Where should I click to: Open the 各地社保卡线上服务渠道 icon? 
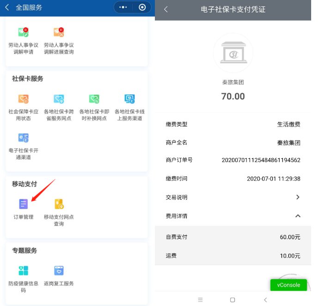(129, 99)
